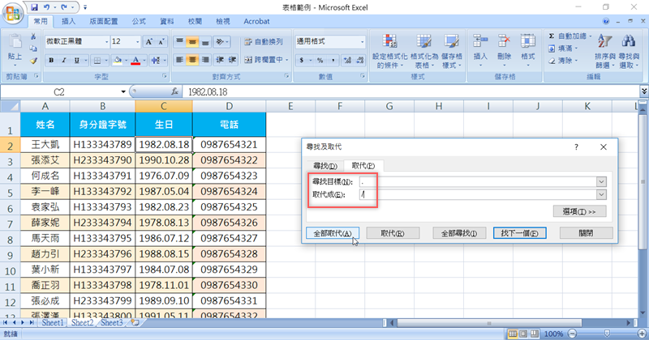The image size is (649, 340).
Task: Open the 微軟正黑體 font name dropdown
Action: click(105, 41)
